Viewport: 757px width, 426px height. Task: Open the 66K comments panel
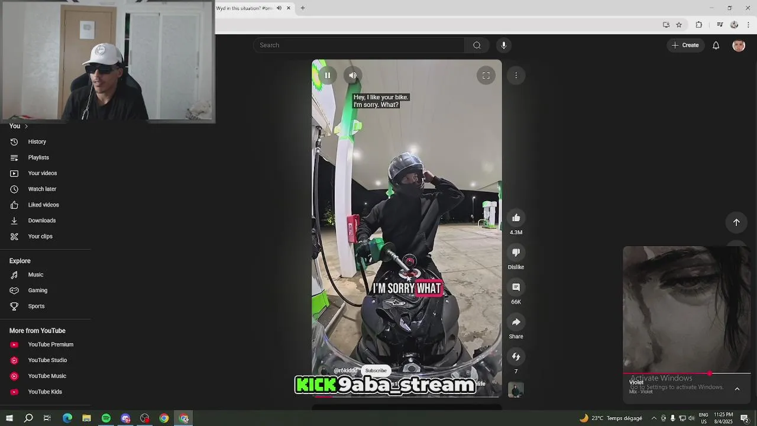click(516, 287)
